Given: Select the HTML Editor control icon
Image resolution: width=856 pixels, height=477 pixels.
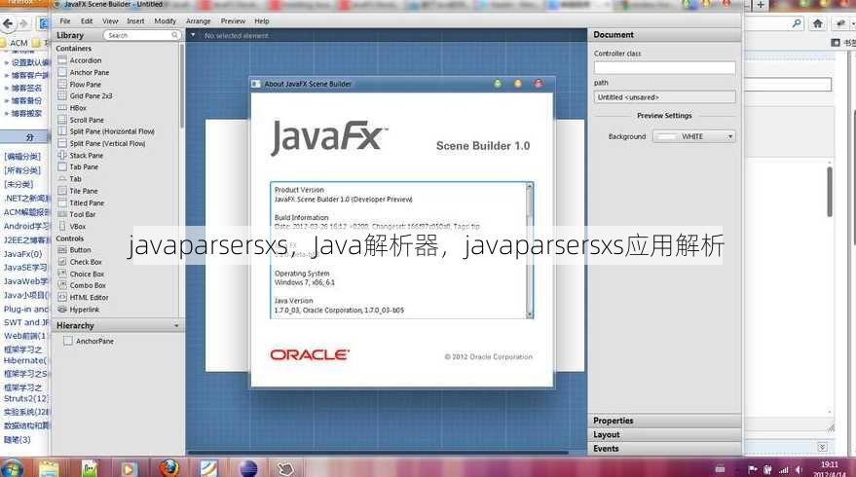Looking at the screenshot, I should [x=62, y=297].
